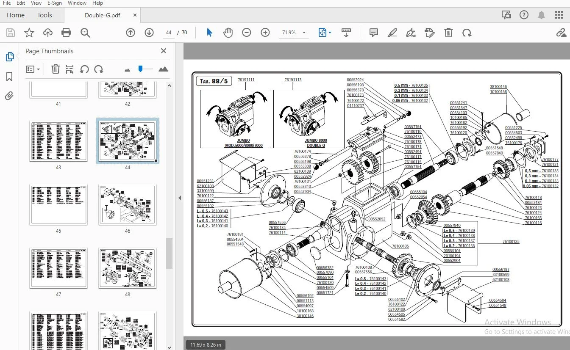Click the page size 11.69 x 8.26 in label
This screenshot has width=570, height=350.
(x=206, y=344)
